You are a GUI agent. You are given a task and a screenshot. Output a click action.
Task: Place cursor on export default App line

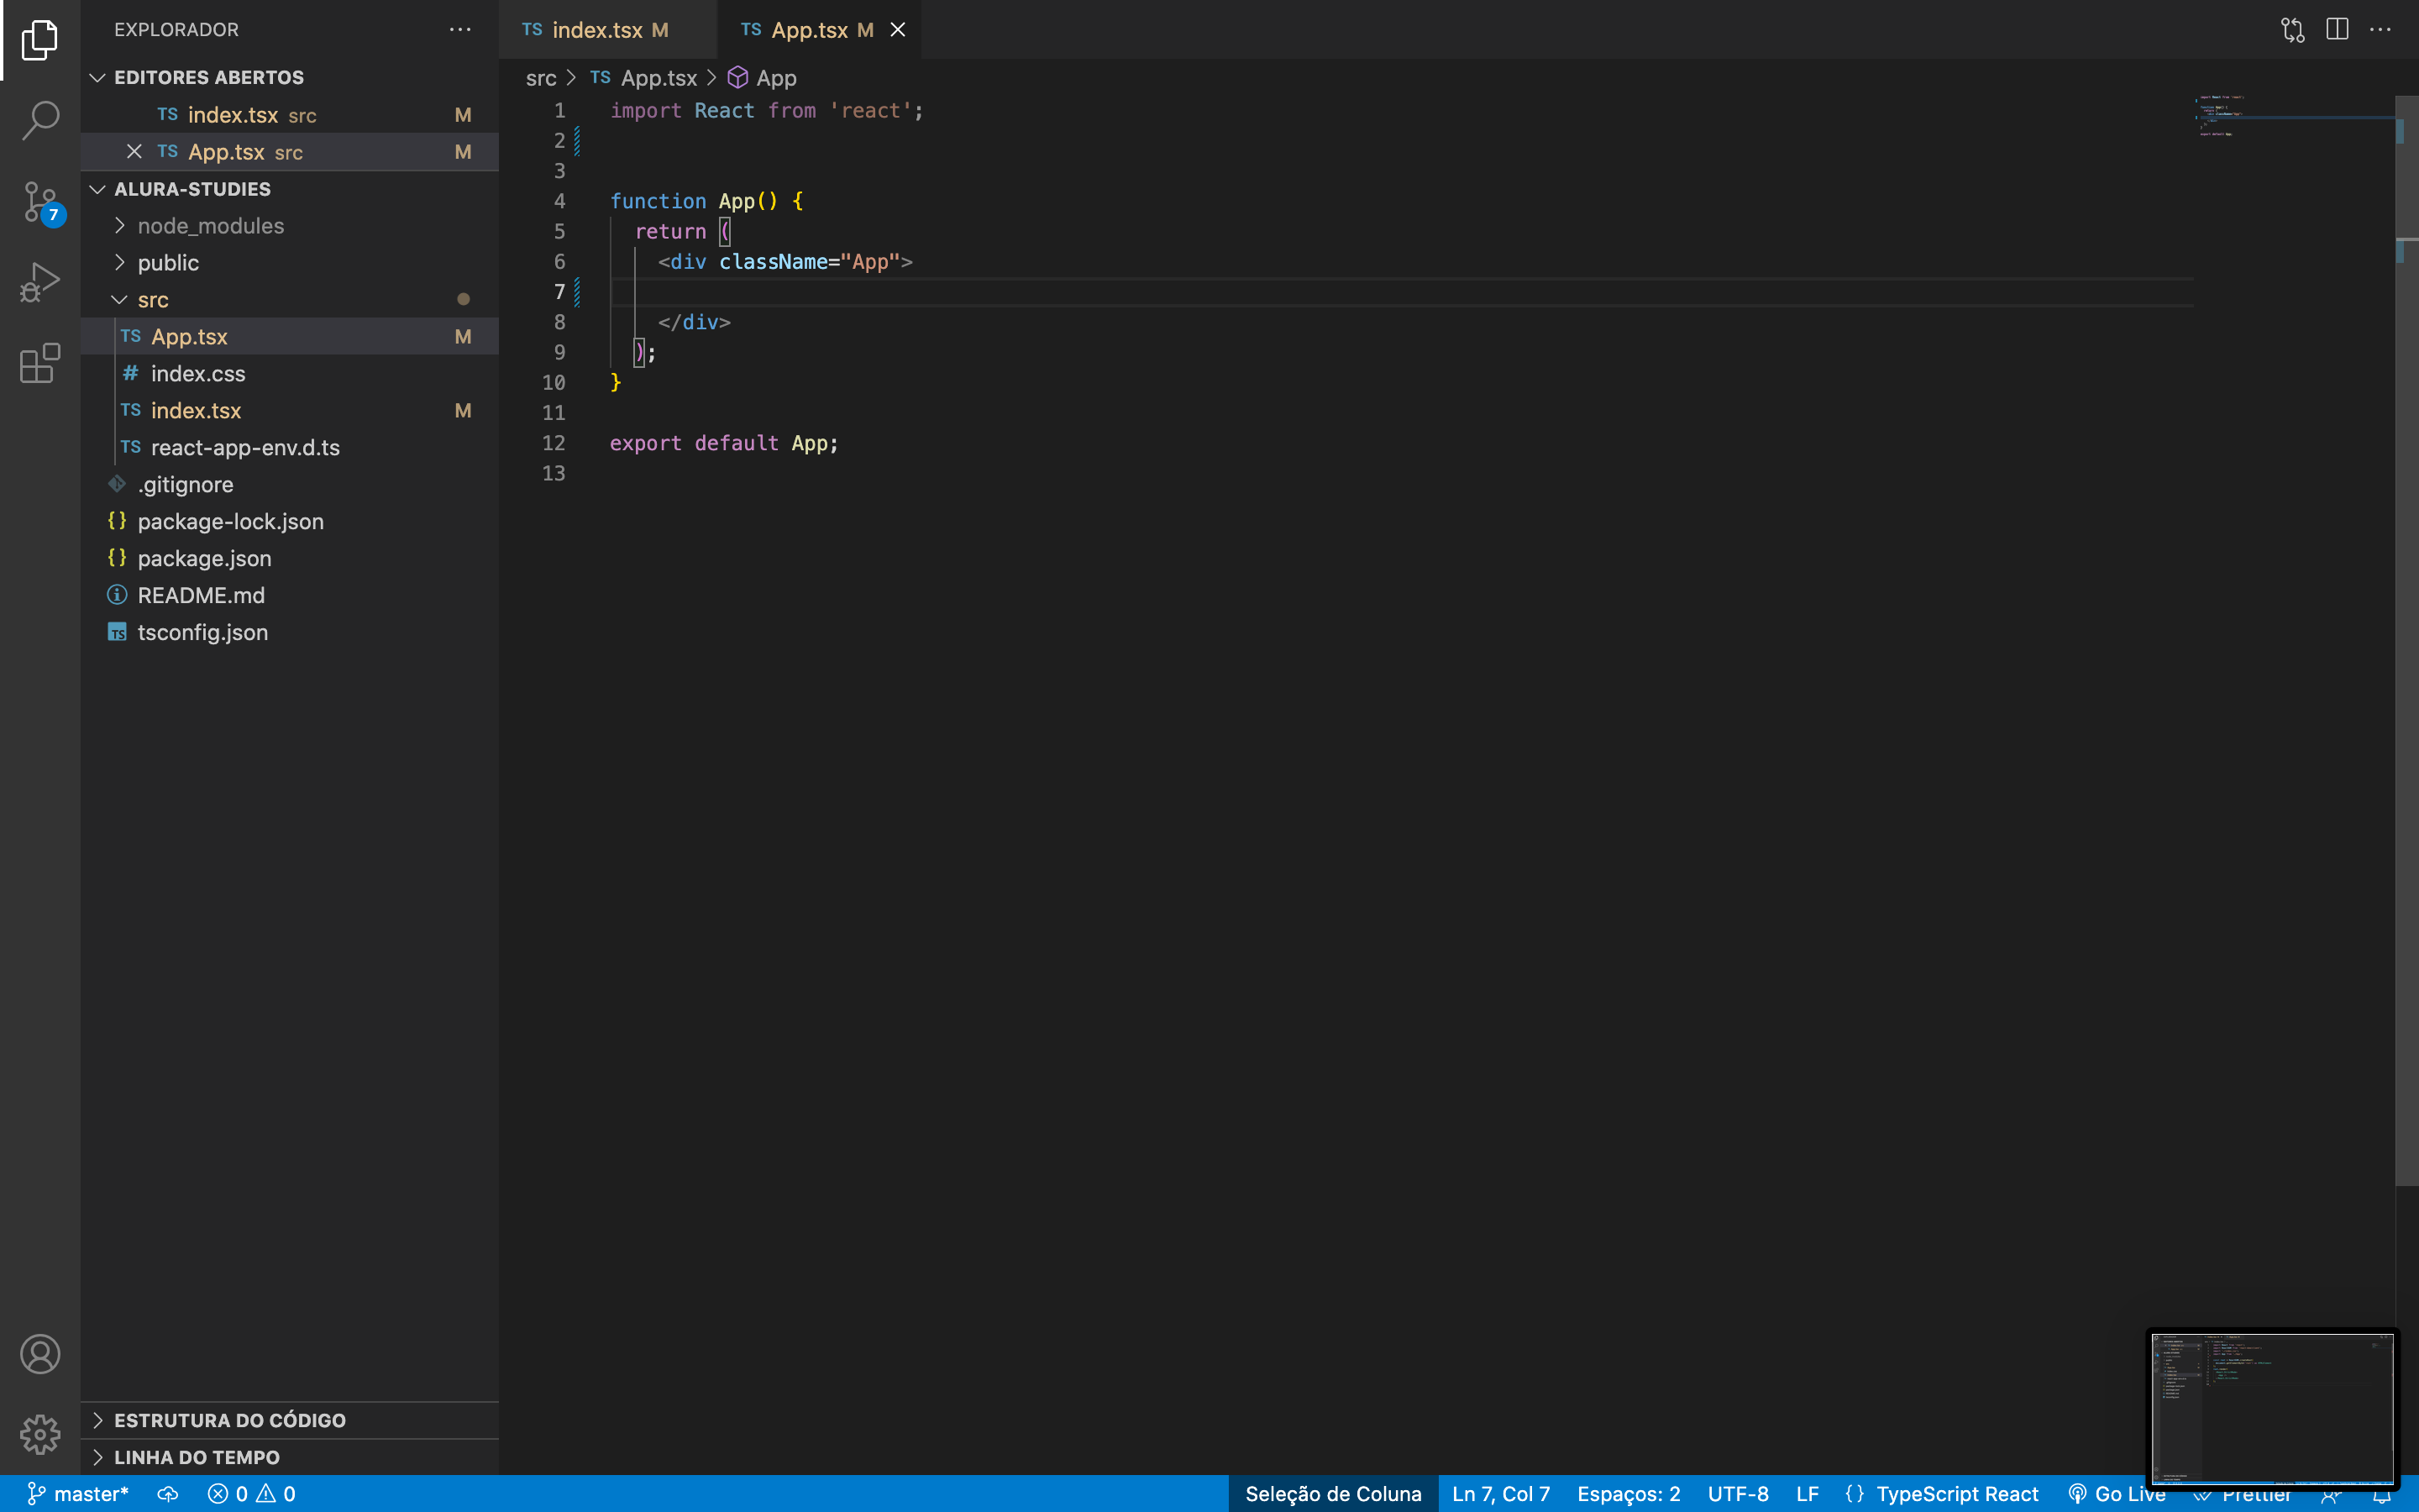pyautogui.click(x=724, y=443)
